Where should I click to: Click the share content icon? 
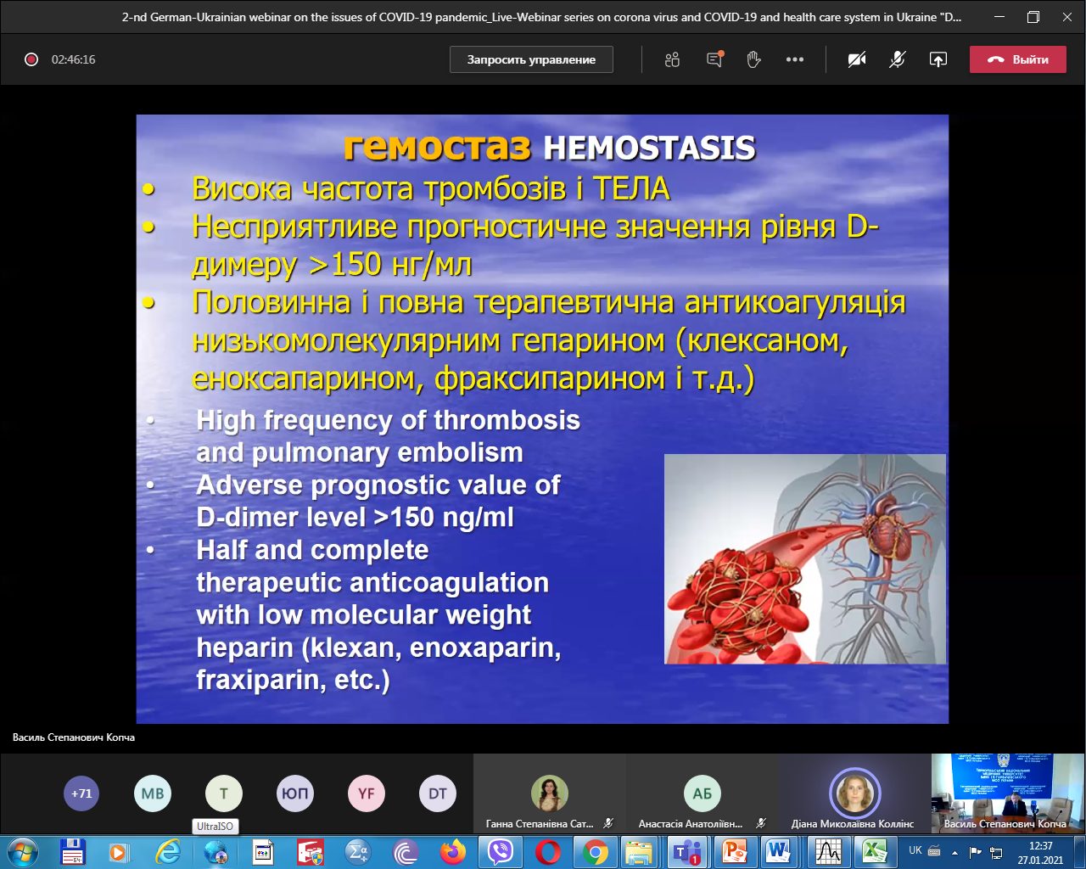[x=938, y=59]
